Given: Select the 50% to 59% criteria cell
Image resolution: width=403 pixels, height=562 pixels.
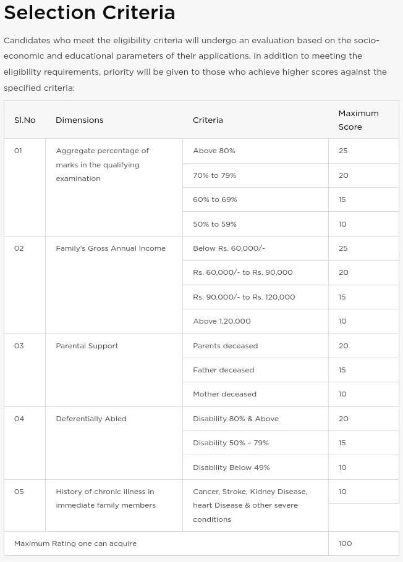Looking at the screenshot, I should coord(214,224).
